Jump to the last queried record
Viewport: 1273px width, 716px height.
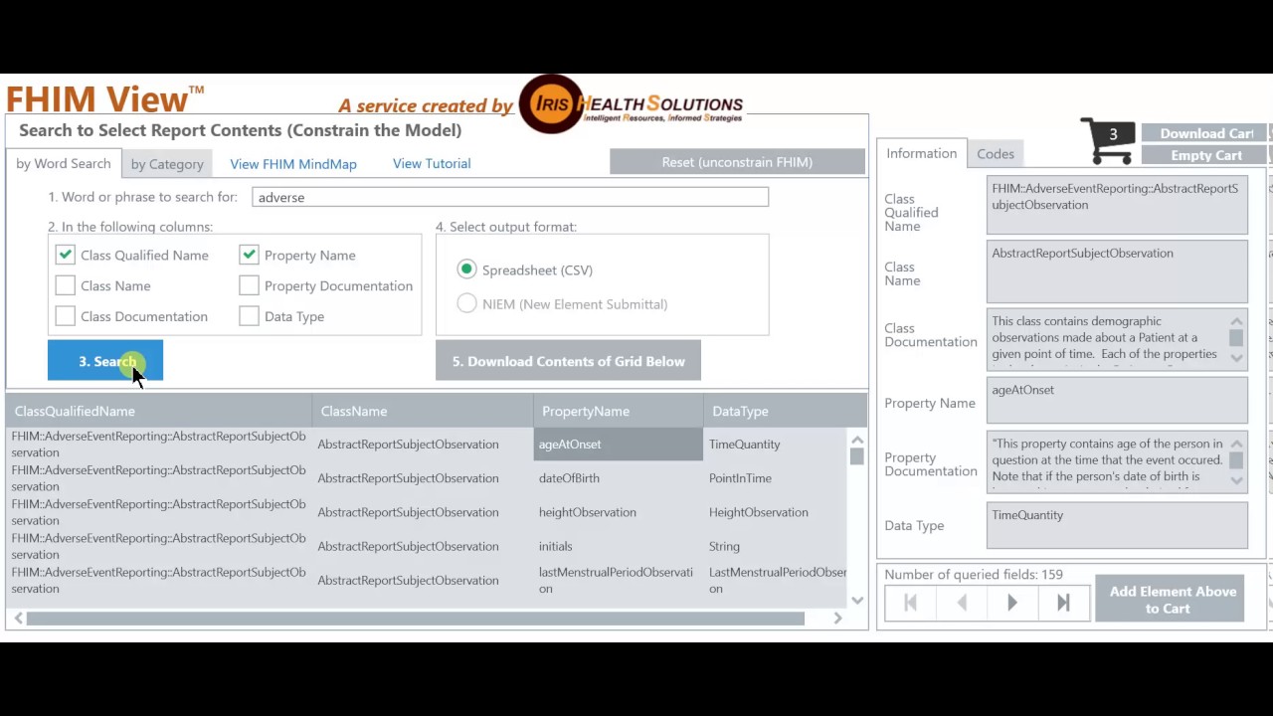point(1063,603)
